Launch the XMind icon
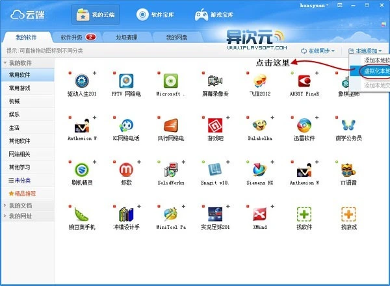Screen dimensions: 390x286 pyautogui.click(x=259, y=214)
